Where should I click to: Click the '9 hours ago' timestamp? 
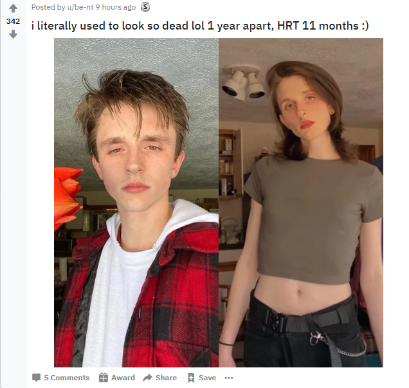point(116,7)
